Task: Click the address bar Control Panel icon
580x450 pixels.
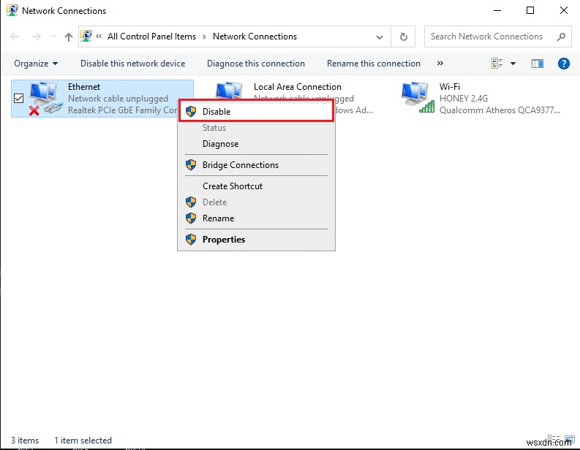Action: (x=86, y=36)
